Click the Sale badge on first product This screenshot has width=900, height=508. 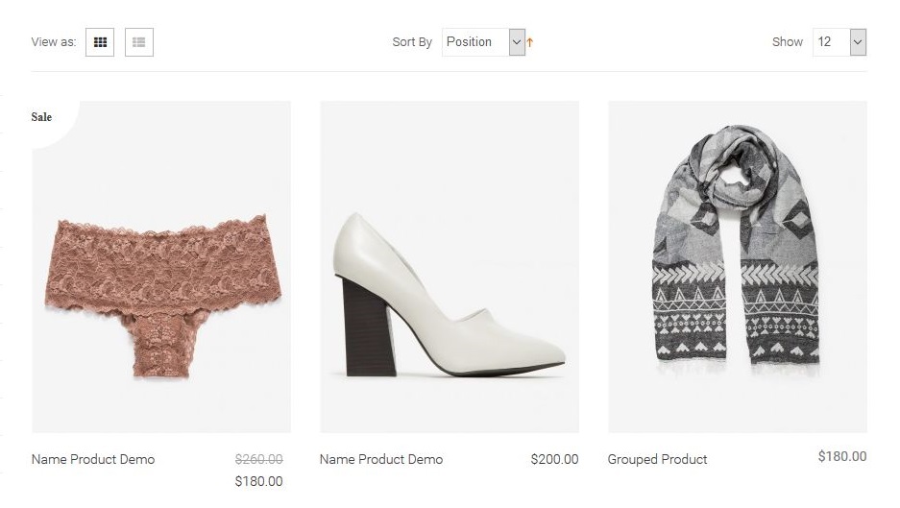point(41,117)
